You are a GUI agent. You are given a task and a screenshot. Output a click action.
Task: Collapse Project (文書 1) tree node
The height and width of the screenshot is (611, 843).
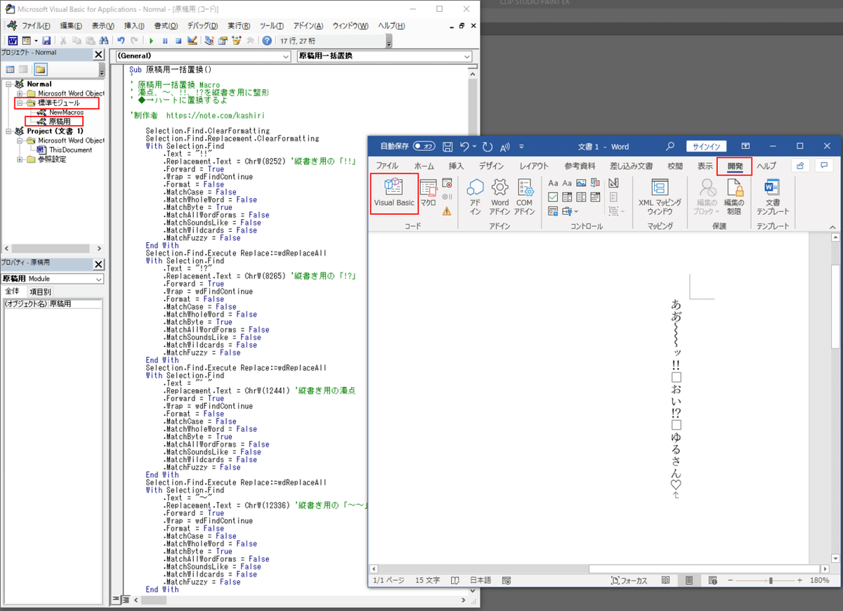pos(8,131)
